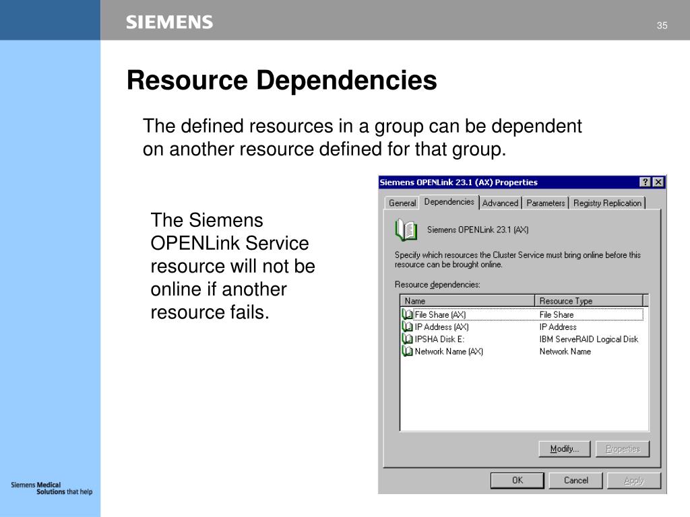The height and width of the screenshot is (517, 690).
Task: Cancel the Properties dialog
Action: pos(576,481)
